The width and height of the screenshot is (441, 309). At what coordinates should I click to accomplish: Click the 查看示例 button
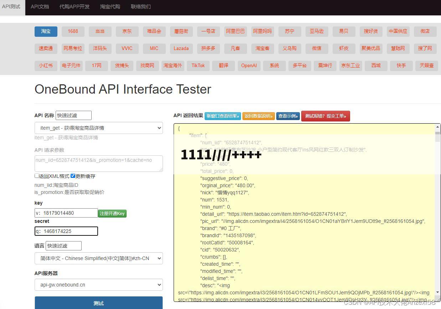click(x=288, y=116)
